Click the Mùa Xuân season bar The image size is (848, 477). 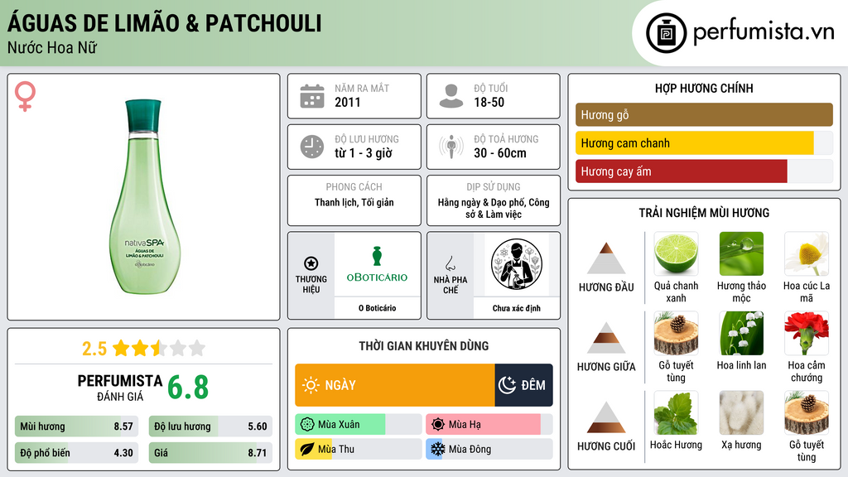358,425
